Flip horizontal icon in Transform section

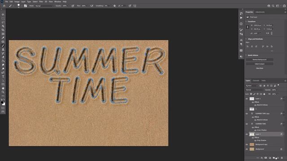pos(267,33)
